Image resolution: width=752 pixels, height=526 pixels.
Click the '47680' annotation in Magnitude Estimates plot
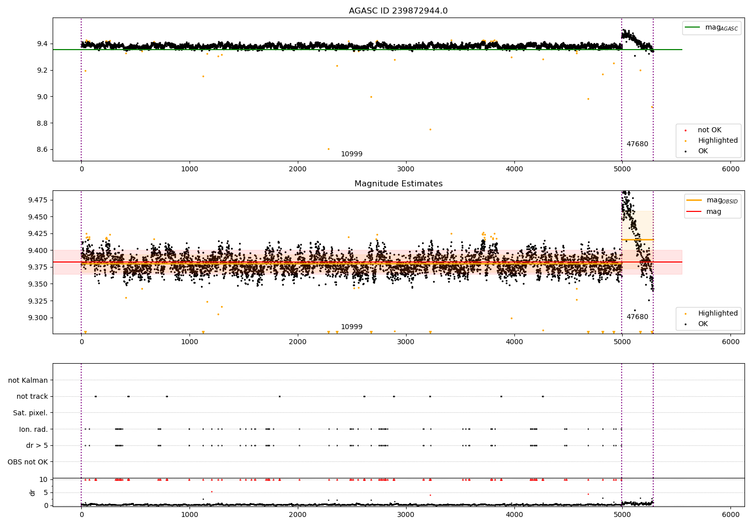coord(637,317)
